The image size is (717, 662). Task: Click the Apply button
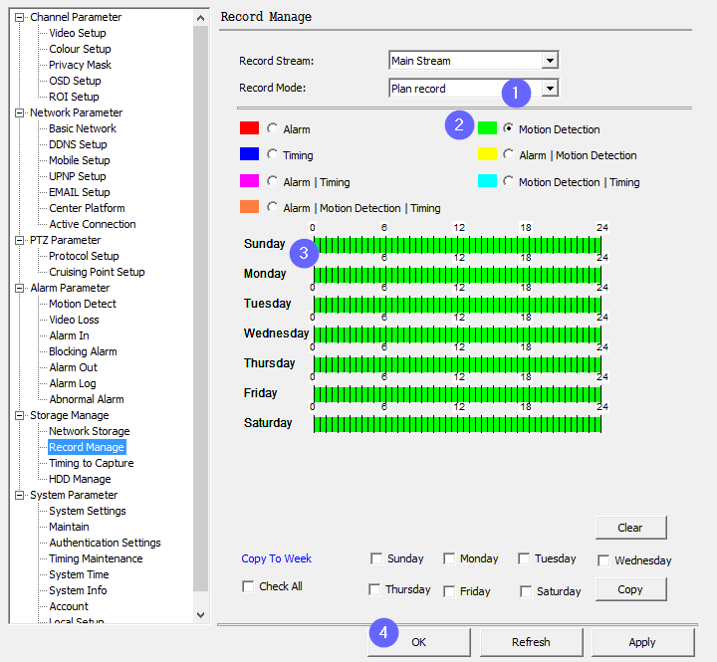[642, 642]
